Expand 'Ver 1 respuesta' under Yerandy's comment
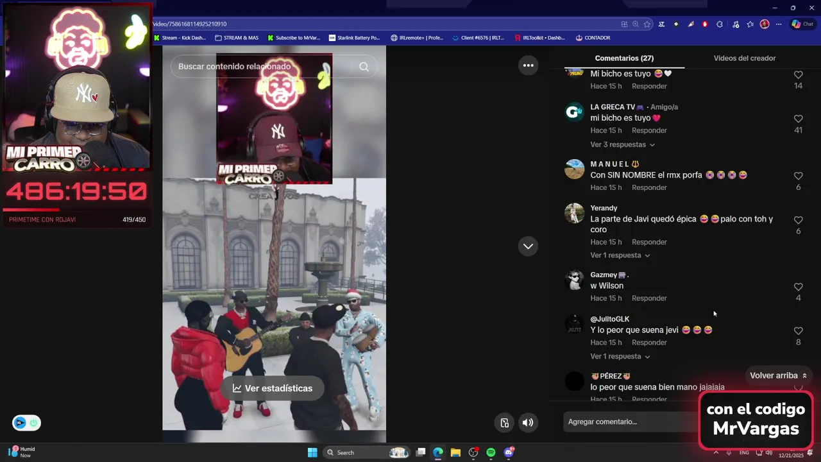 click(620, 255)
